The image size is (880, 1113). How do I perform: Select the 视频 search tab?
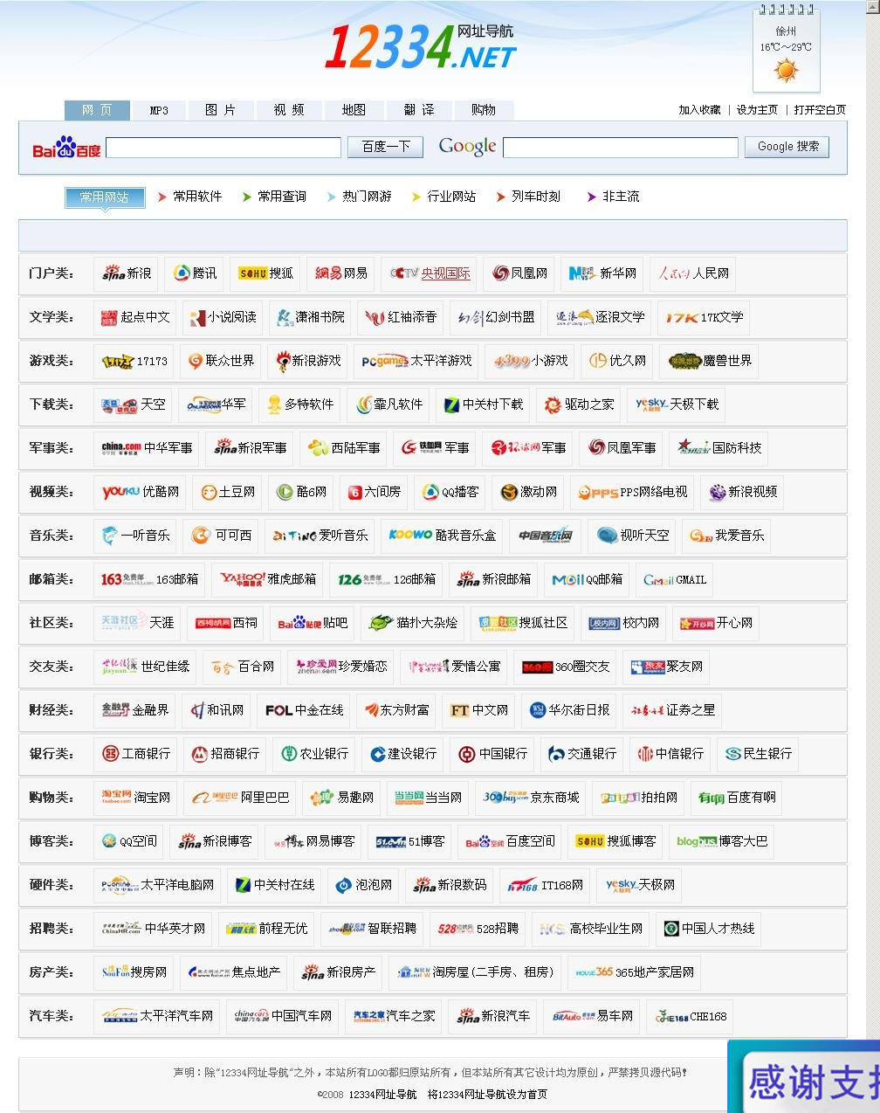click(289, 110)
